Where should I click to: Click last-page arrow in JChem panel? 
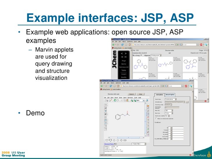[x=126, y=57]
